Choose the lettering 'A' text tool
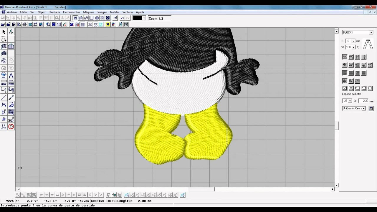Screen dimensions: 377x212 point(11,75)
